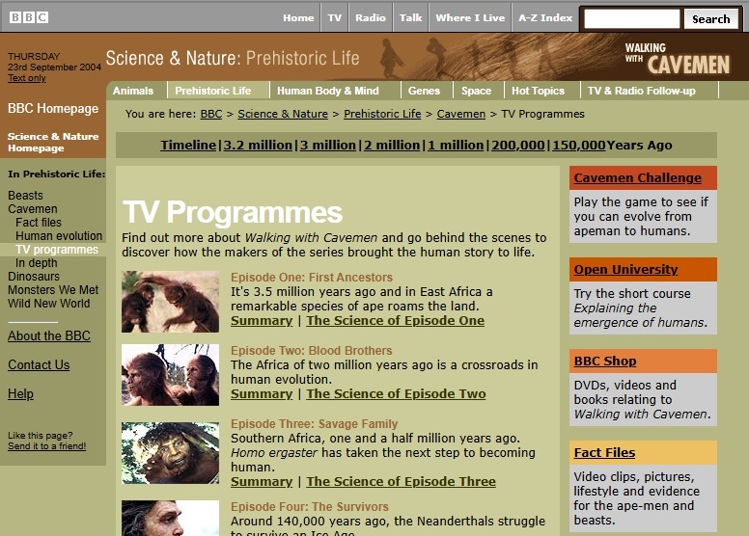Open The Science of Episode Two
The image size is (749, 536).
[396, 393]
